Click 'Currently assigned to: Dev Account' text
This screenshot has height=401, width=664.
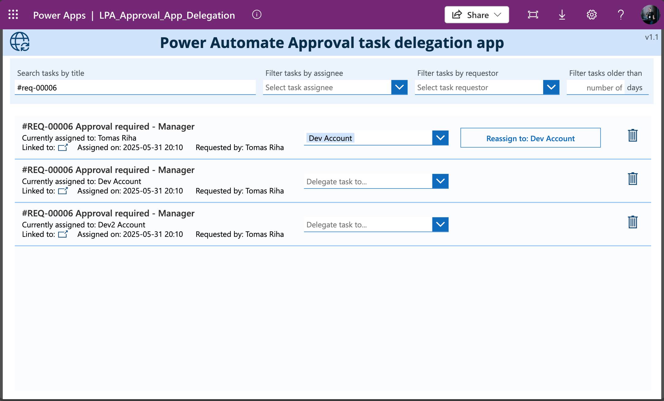81,181
